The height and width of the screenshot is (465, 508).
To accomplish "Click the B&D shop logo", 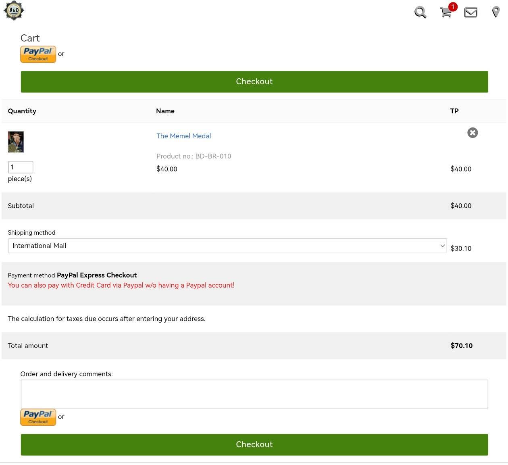I will pos(14,10).
